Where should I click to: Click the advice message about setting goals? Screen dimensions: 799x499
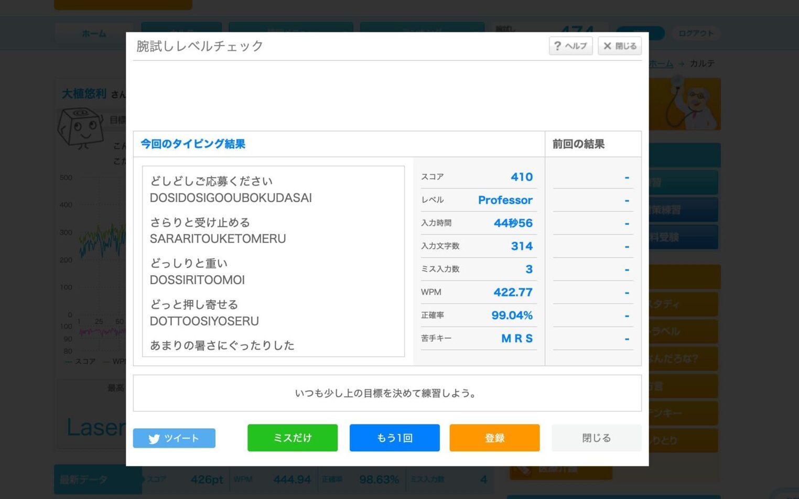(x=387, y=393)
